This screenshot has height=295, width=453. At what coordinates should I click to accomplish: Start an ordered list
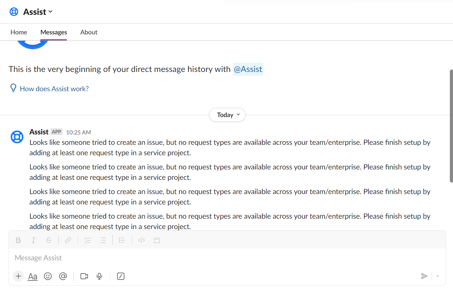pos(87,240)
